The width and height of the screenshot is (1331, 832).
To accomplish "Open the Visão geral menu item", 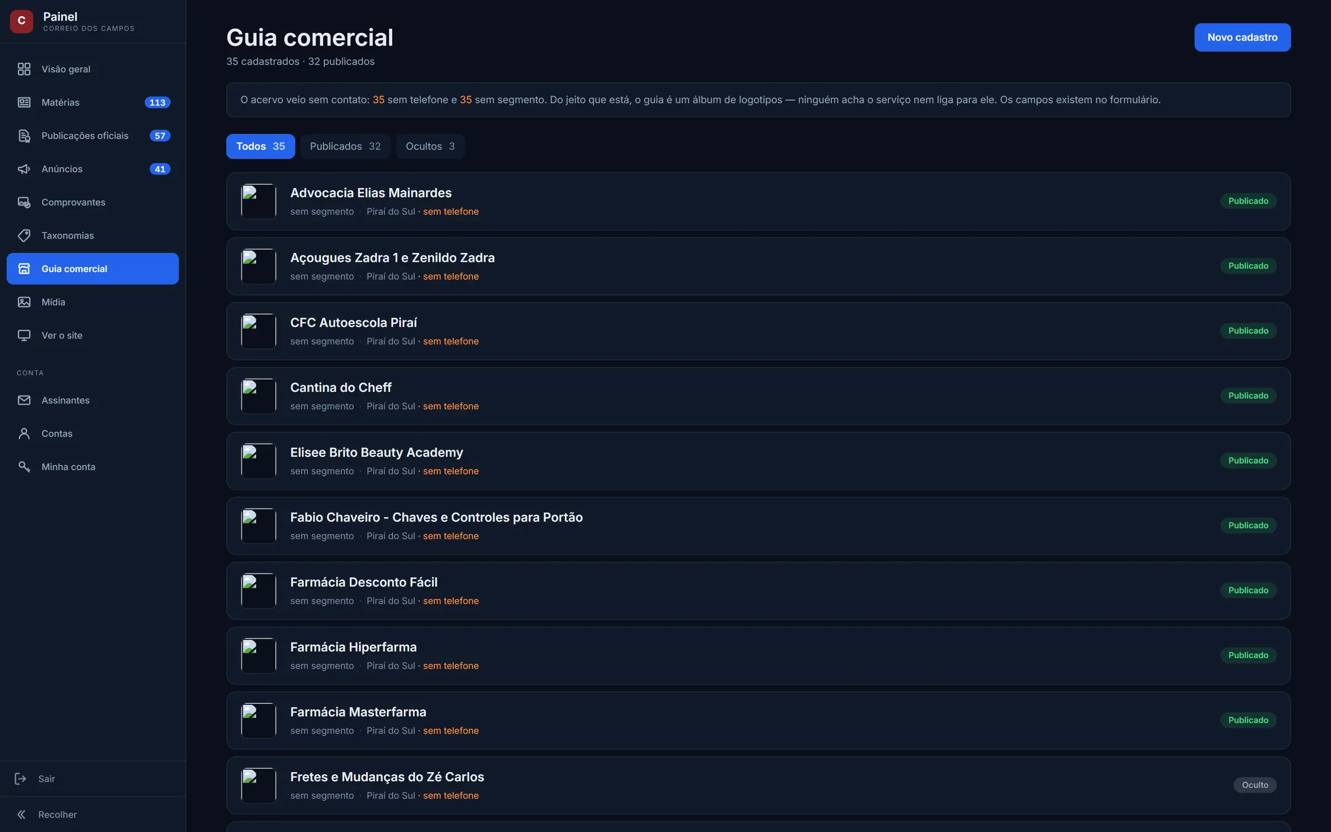I will (x=93, y=69).
